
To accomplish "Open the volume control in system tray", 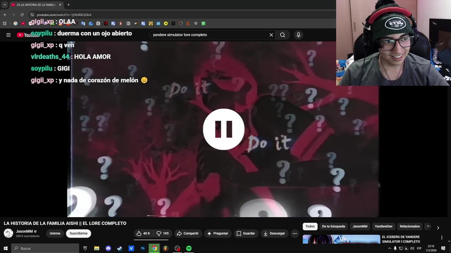I will [412, 248].
